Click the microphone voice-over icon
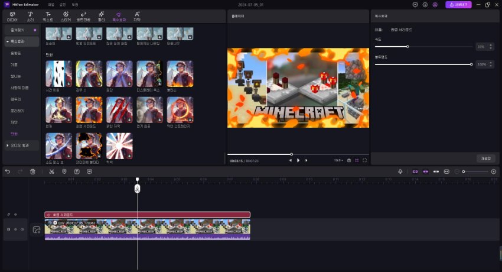 coord(400,171)
